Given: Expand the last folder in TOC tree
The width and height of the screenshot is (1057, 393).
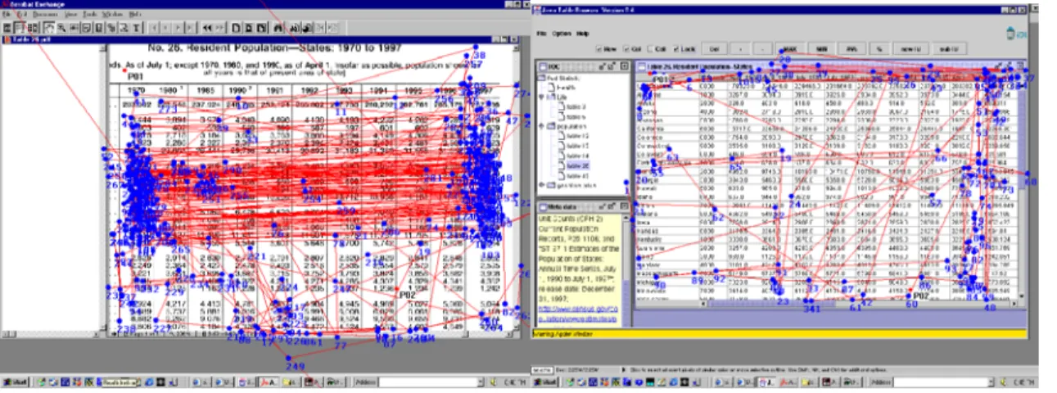Looking at the screenshot, I should [541, 184].
